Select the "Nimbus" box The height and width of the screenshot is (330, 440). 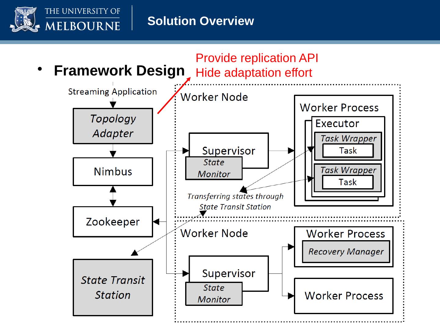(113, 171)
